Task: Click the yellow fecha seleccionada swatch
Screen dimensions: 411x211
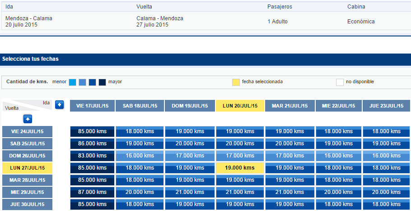Action: coord(236,82)
